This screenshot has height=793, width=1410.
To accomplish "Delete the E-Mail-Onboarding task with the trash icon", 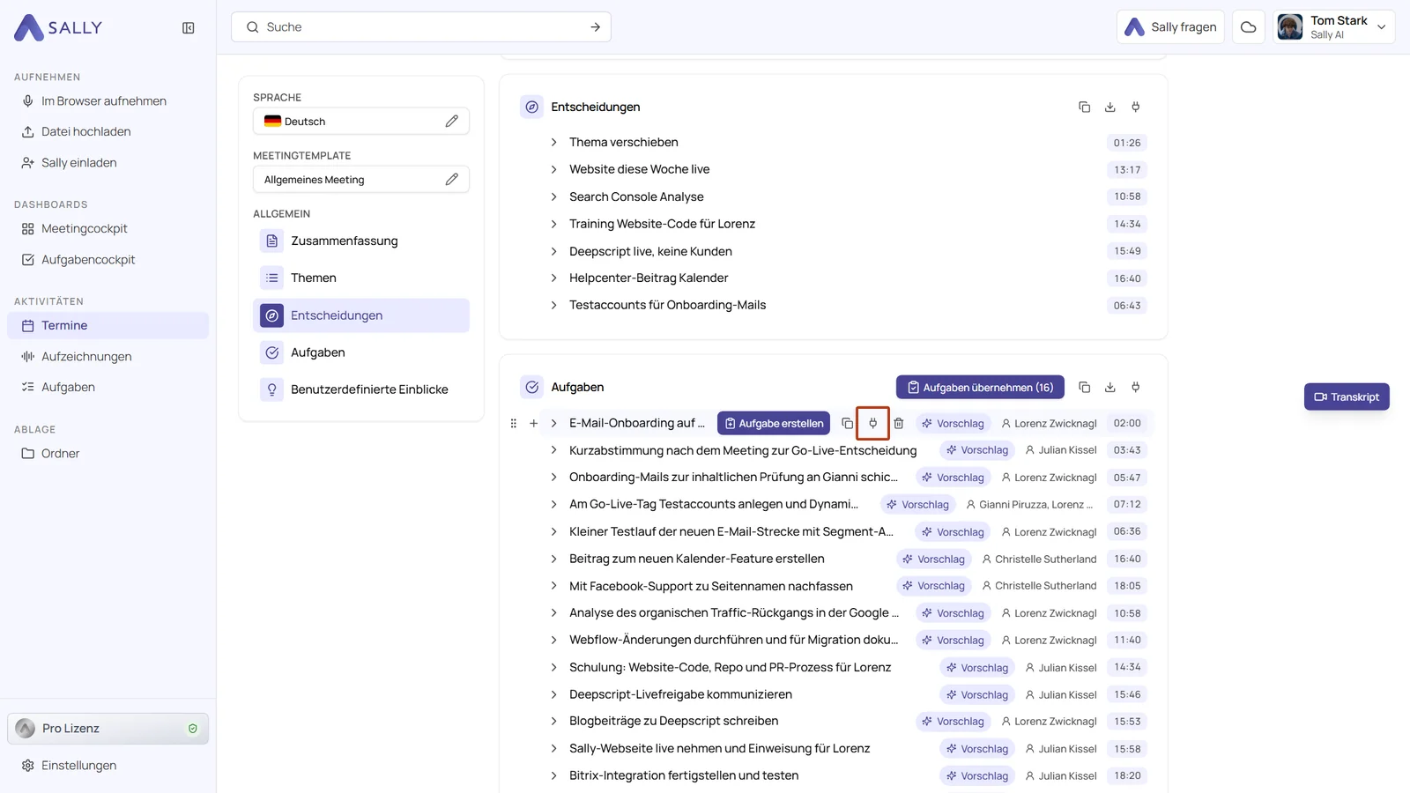I will click(899, 424).
